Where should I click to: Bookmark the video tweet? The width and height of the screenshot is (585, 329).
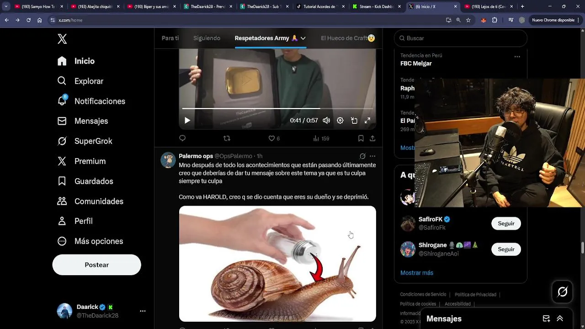(361, 138)
